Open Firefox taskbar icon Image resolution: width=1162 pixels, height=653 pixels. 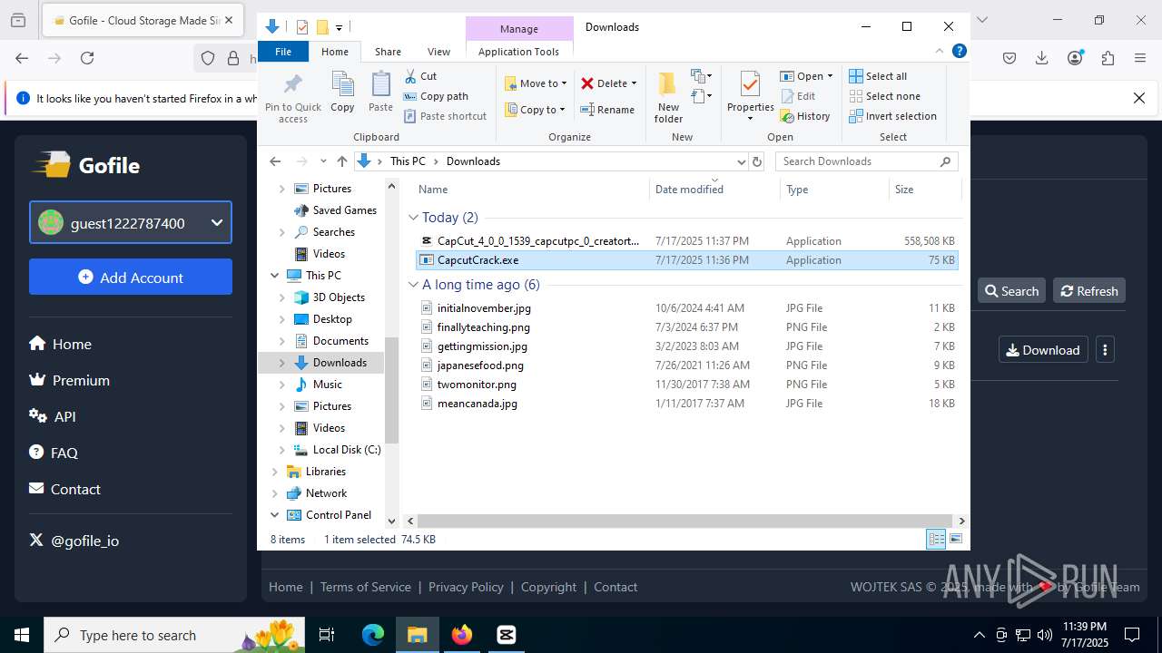pos(462,635)
